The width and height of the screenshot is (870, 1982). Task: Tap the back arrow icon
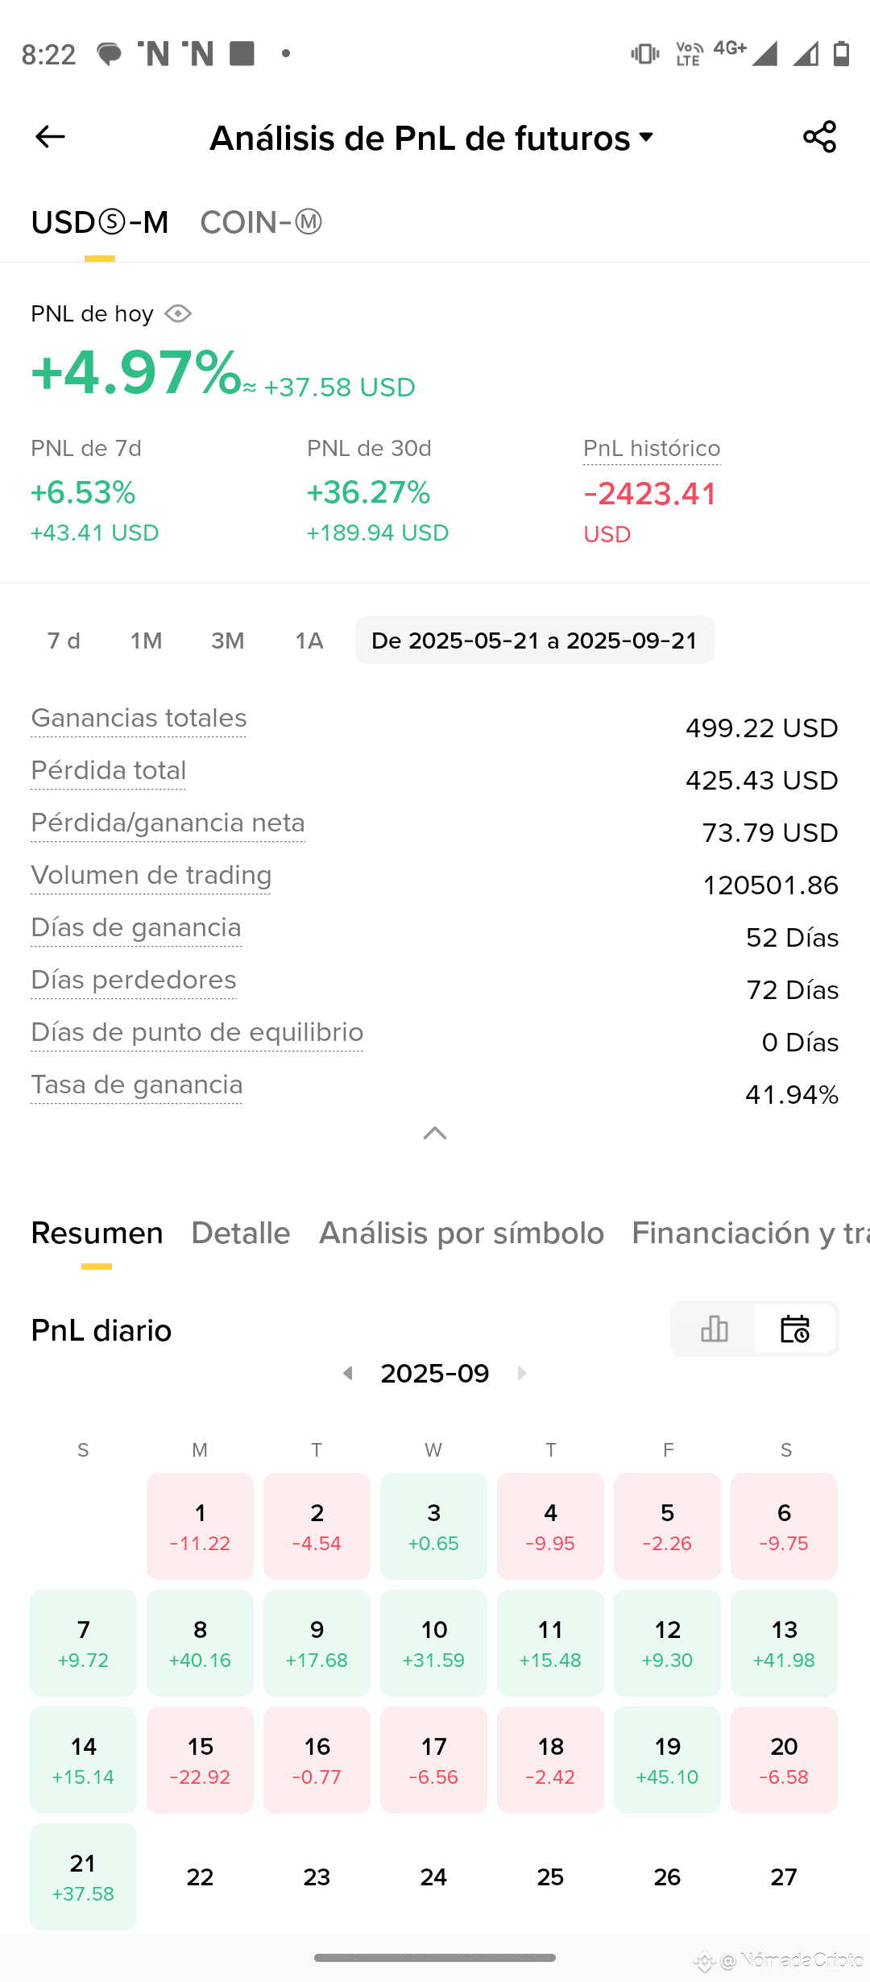coord(50,137)
